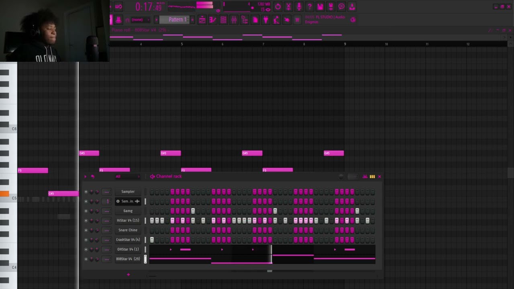Viewport: 514px width, 289px height.
Task: Open the speech bubble info icon
Action: point(341,7)
